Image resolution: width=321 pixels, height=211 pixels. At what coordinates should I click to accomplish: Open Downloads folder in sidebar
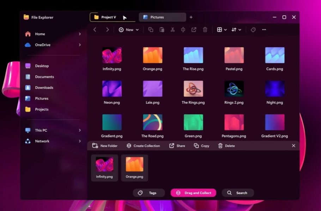click(44, 88)
